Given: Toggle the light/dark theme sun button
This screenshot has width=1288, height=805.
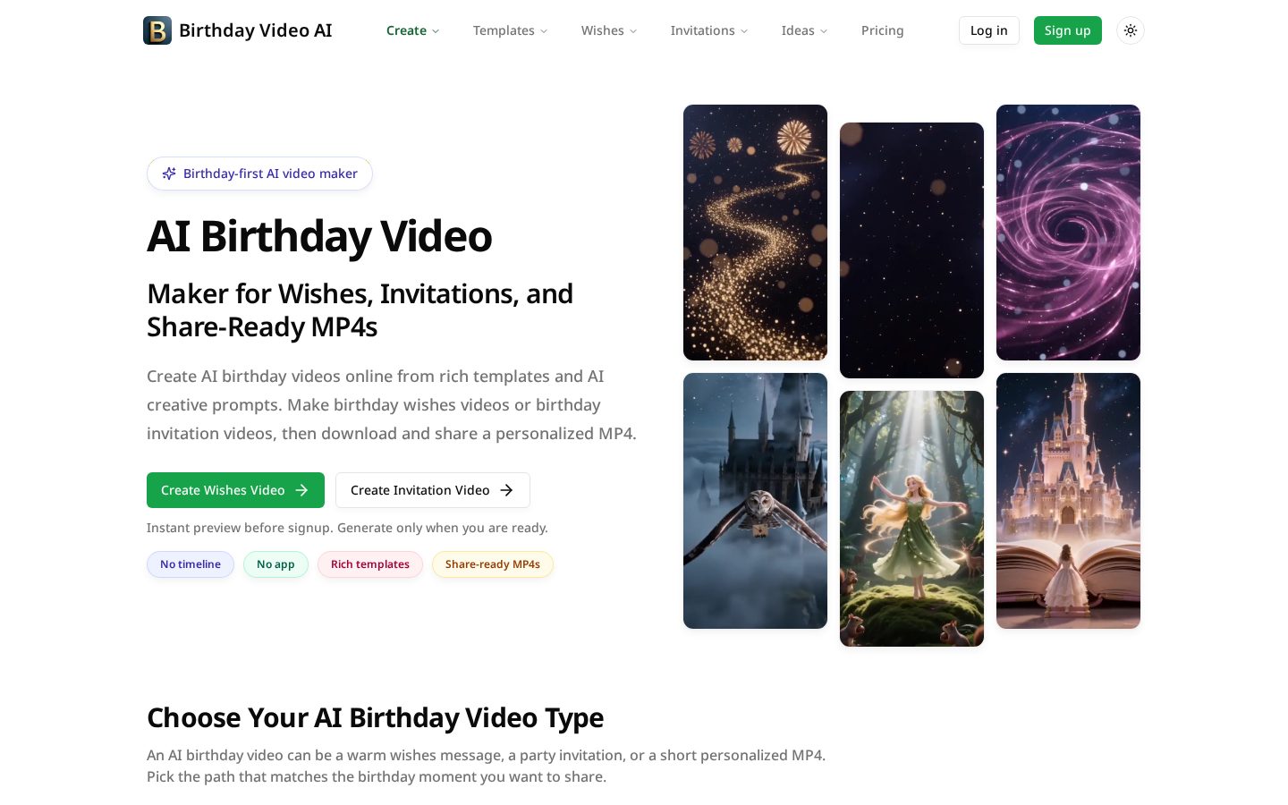Looking at the screenshot, I should point(1131,30).
